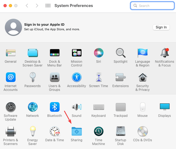Open Notifications & Focus settings
The image size is (176, 149).
coord(164,53)
